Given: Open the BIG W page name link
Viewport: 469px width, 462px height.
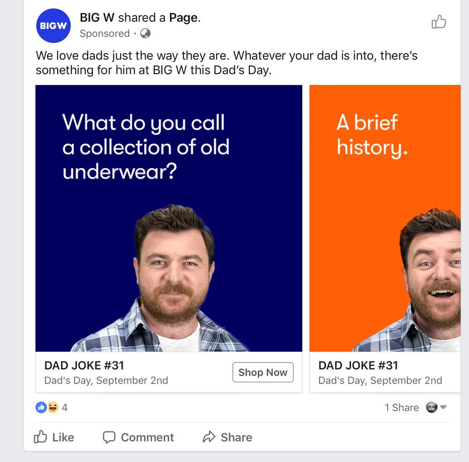Looking at the screenshot, I should [x=97, y=18].
